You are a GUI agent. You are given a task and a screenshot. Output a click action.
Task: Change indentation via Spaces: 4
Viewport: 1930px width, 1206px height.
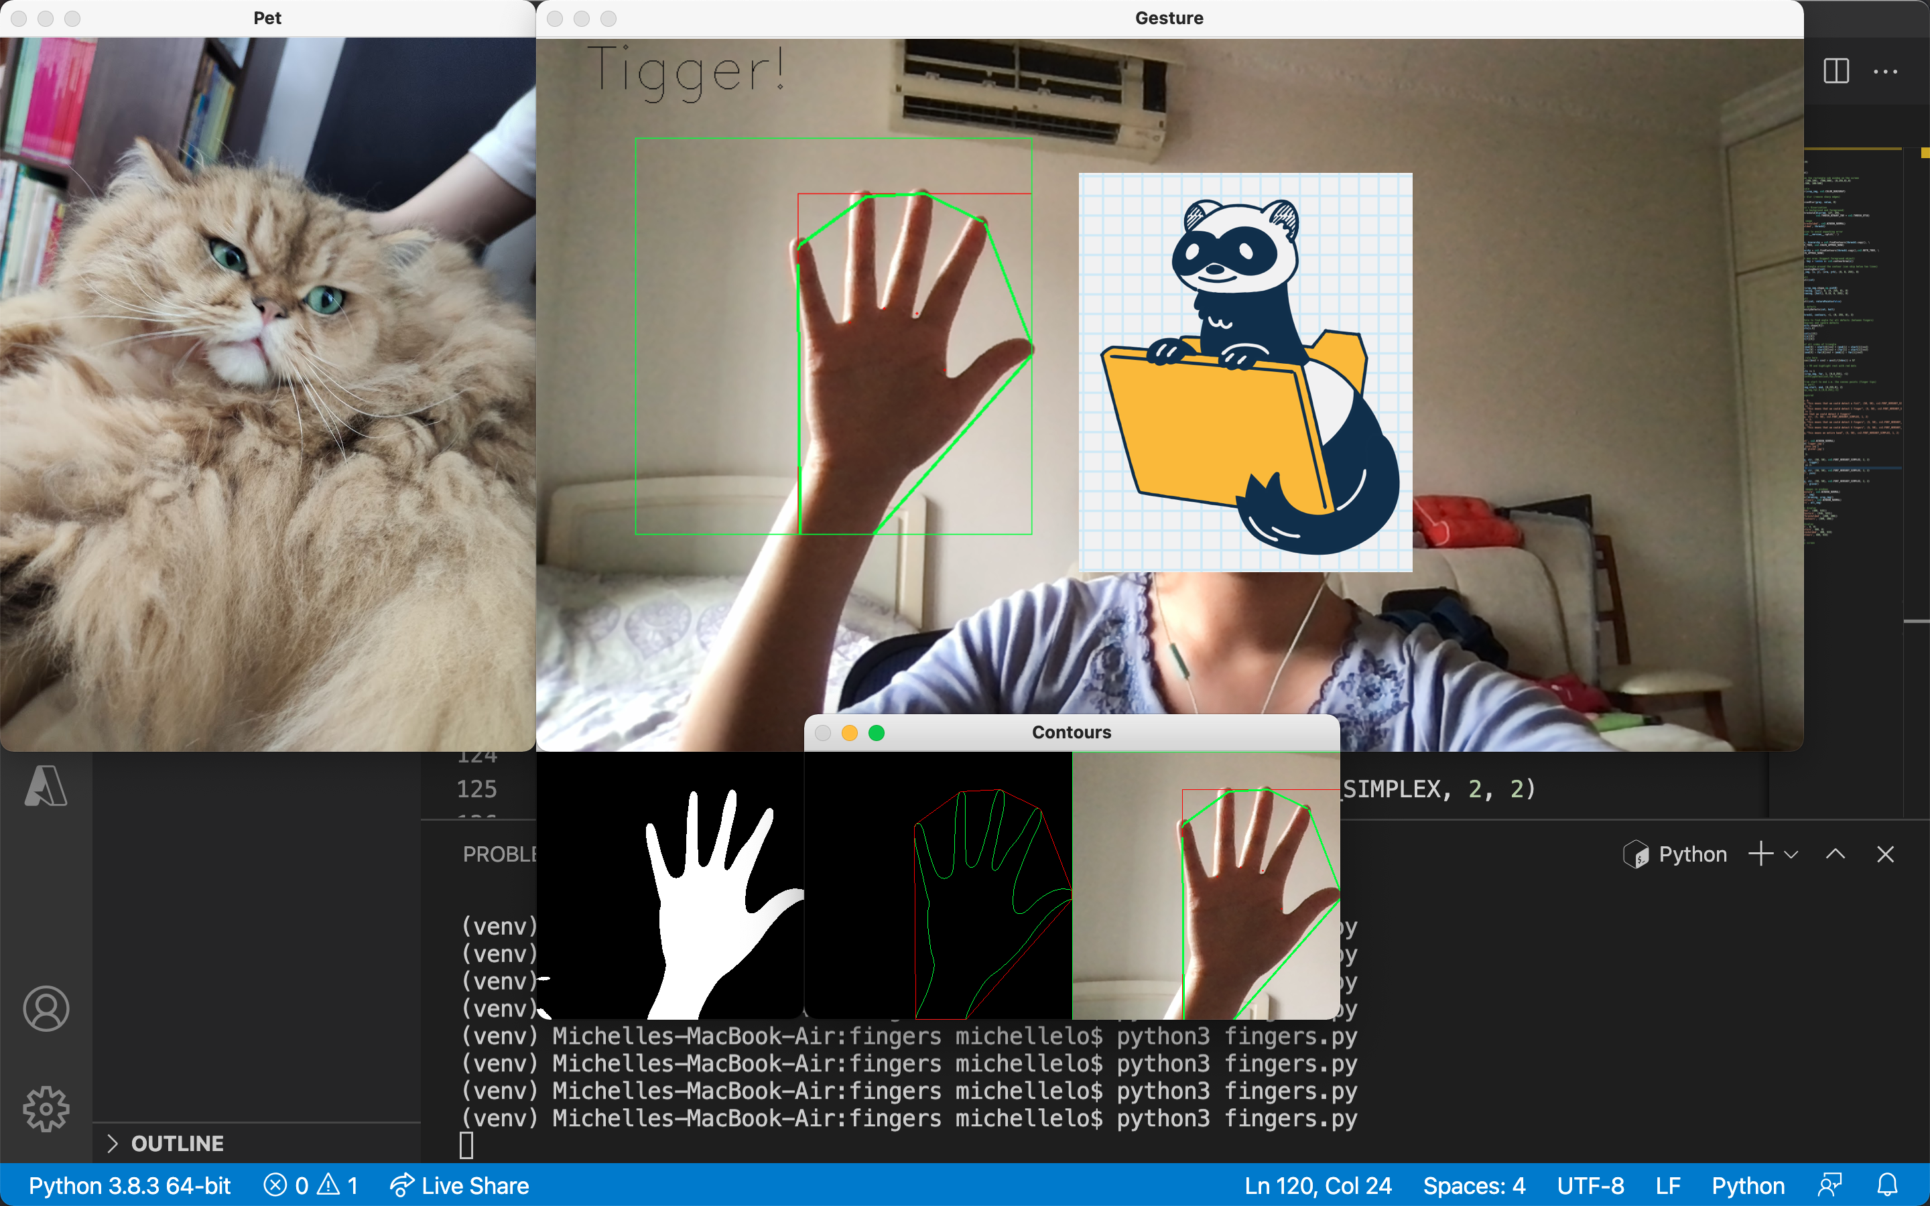point(1474,1185)
